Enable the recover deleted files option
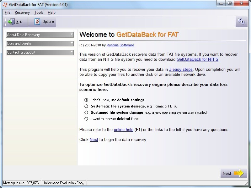 click(86, 119)
